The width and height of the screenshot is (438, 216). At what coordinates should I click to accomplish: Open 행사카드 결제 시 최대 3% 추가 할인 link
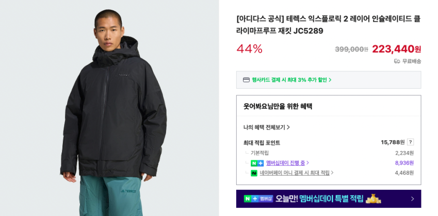tap(291, 80)
